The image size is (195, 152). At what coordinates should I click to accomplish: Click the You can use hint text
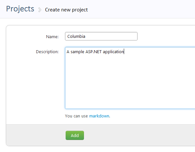pyautogui.click(x=76, y=116)
